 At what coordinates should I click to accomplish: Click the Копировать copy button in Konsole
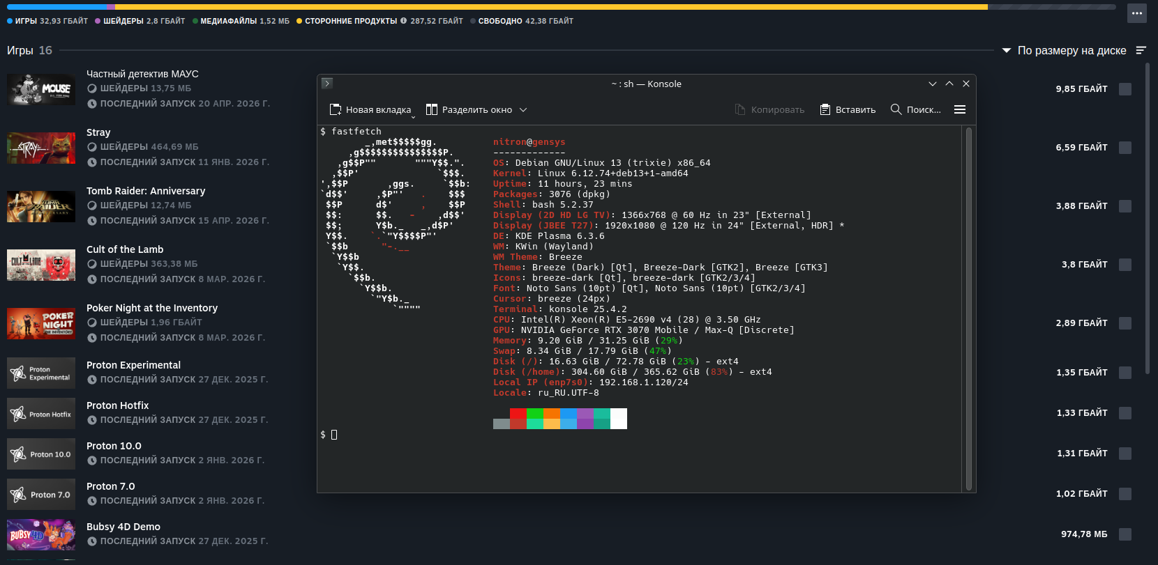(770, 109)
